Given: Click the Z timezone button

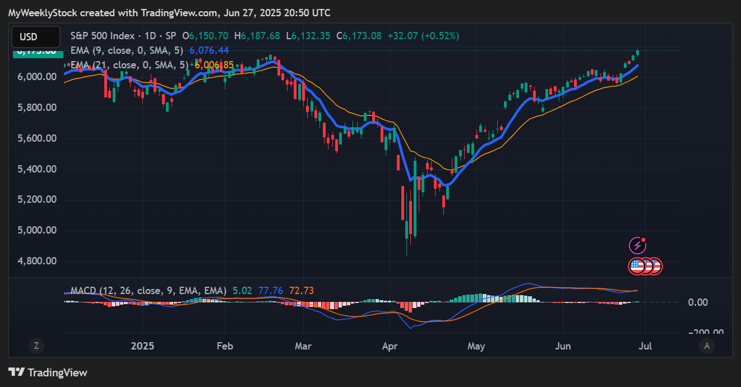Looking at the screenshot, I should pos(36,346).
